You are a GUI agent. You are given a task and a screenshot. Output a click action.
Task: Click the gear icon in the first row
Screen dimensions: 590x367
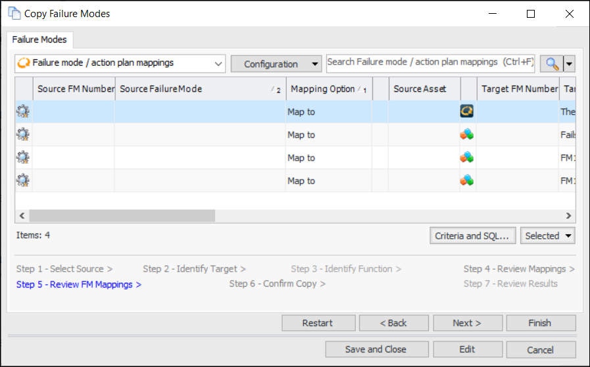[x=23, y=112]
